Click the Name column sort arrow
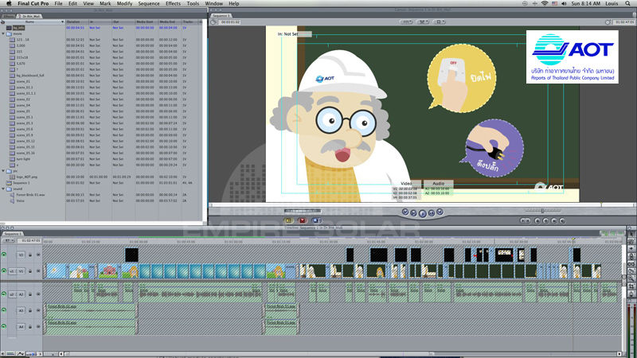637x358 pixels. [x=63, y=22]
